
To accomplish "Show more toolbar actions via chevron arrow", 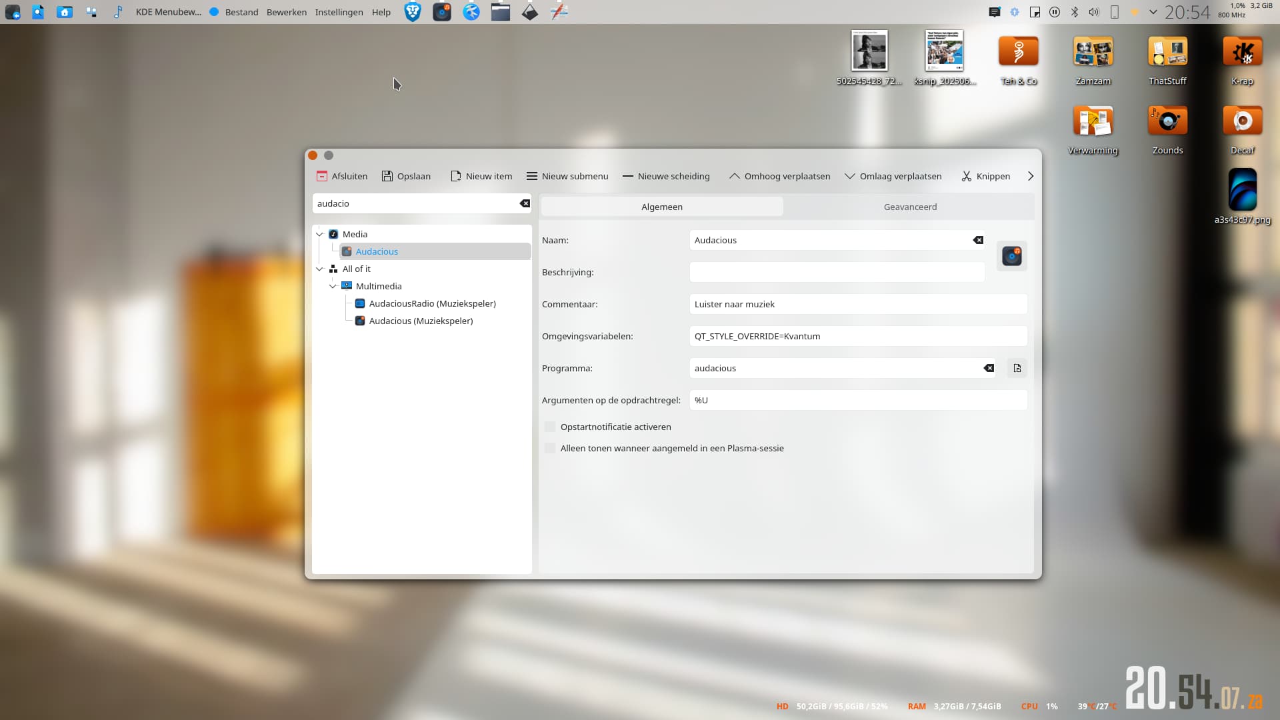I will (1031, 176).
